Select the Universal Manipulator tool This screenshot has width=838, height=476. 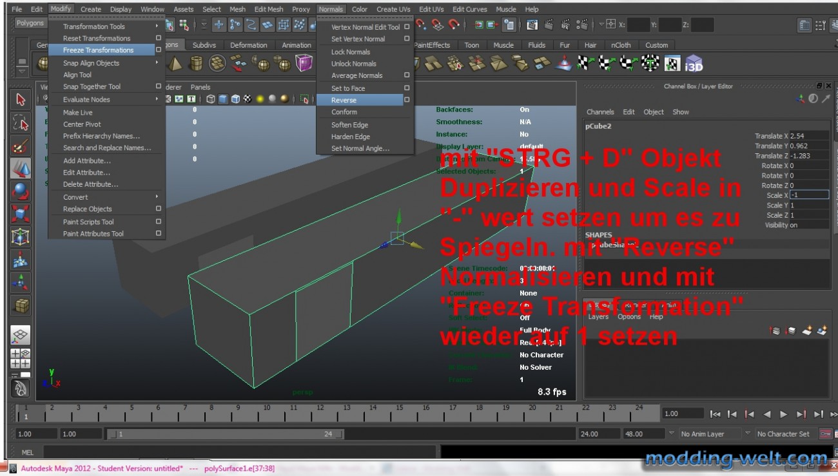(21, 237)
